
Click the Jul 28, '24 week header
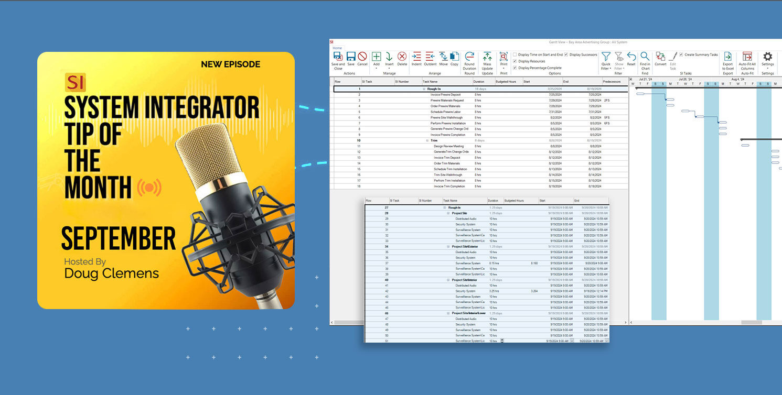[686, 79]
